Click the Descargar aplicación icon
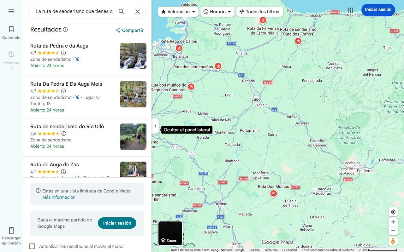The width and height of the screenshot is (404, 252). coord(11,231)
